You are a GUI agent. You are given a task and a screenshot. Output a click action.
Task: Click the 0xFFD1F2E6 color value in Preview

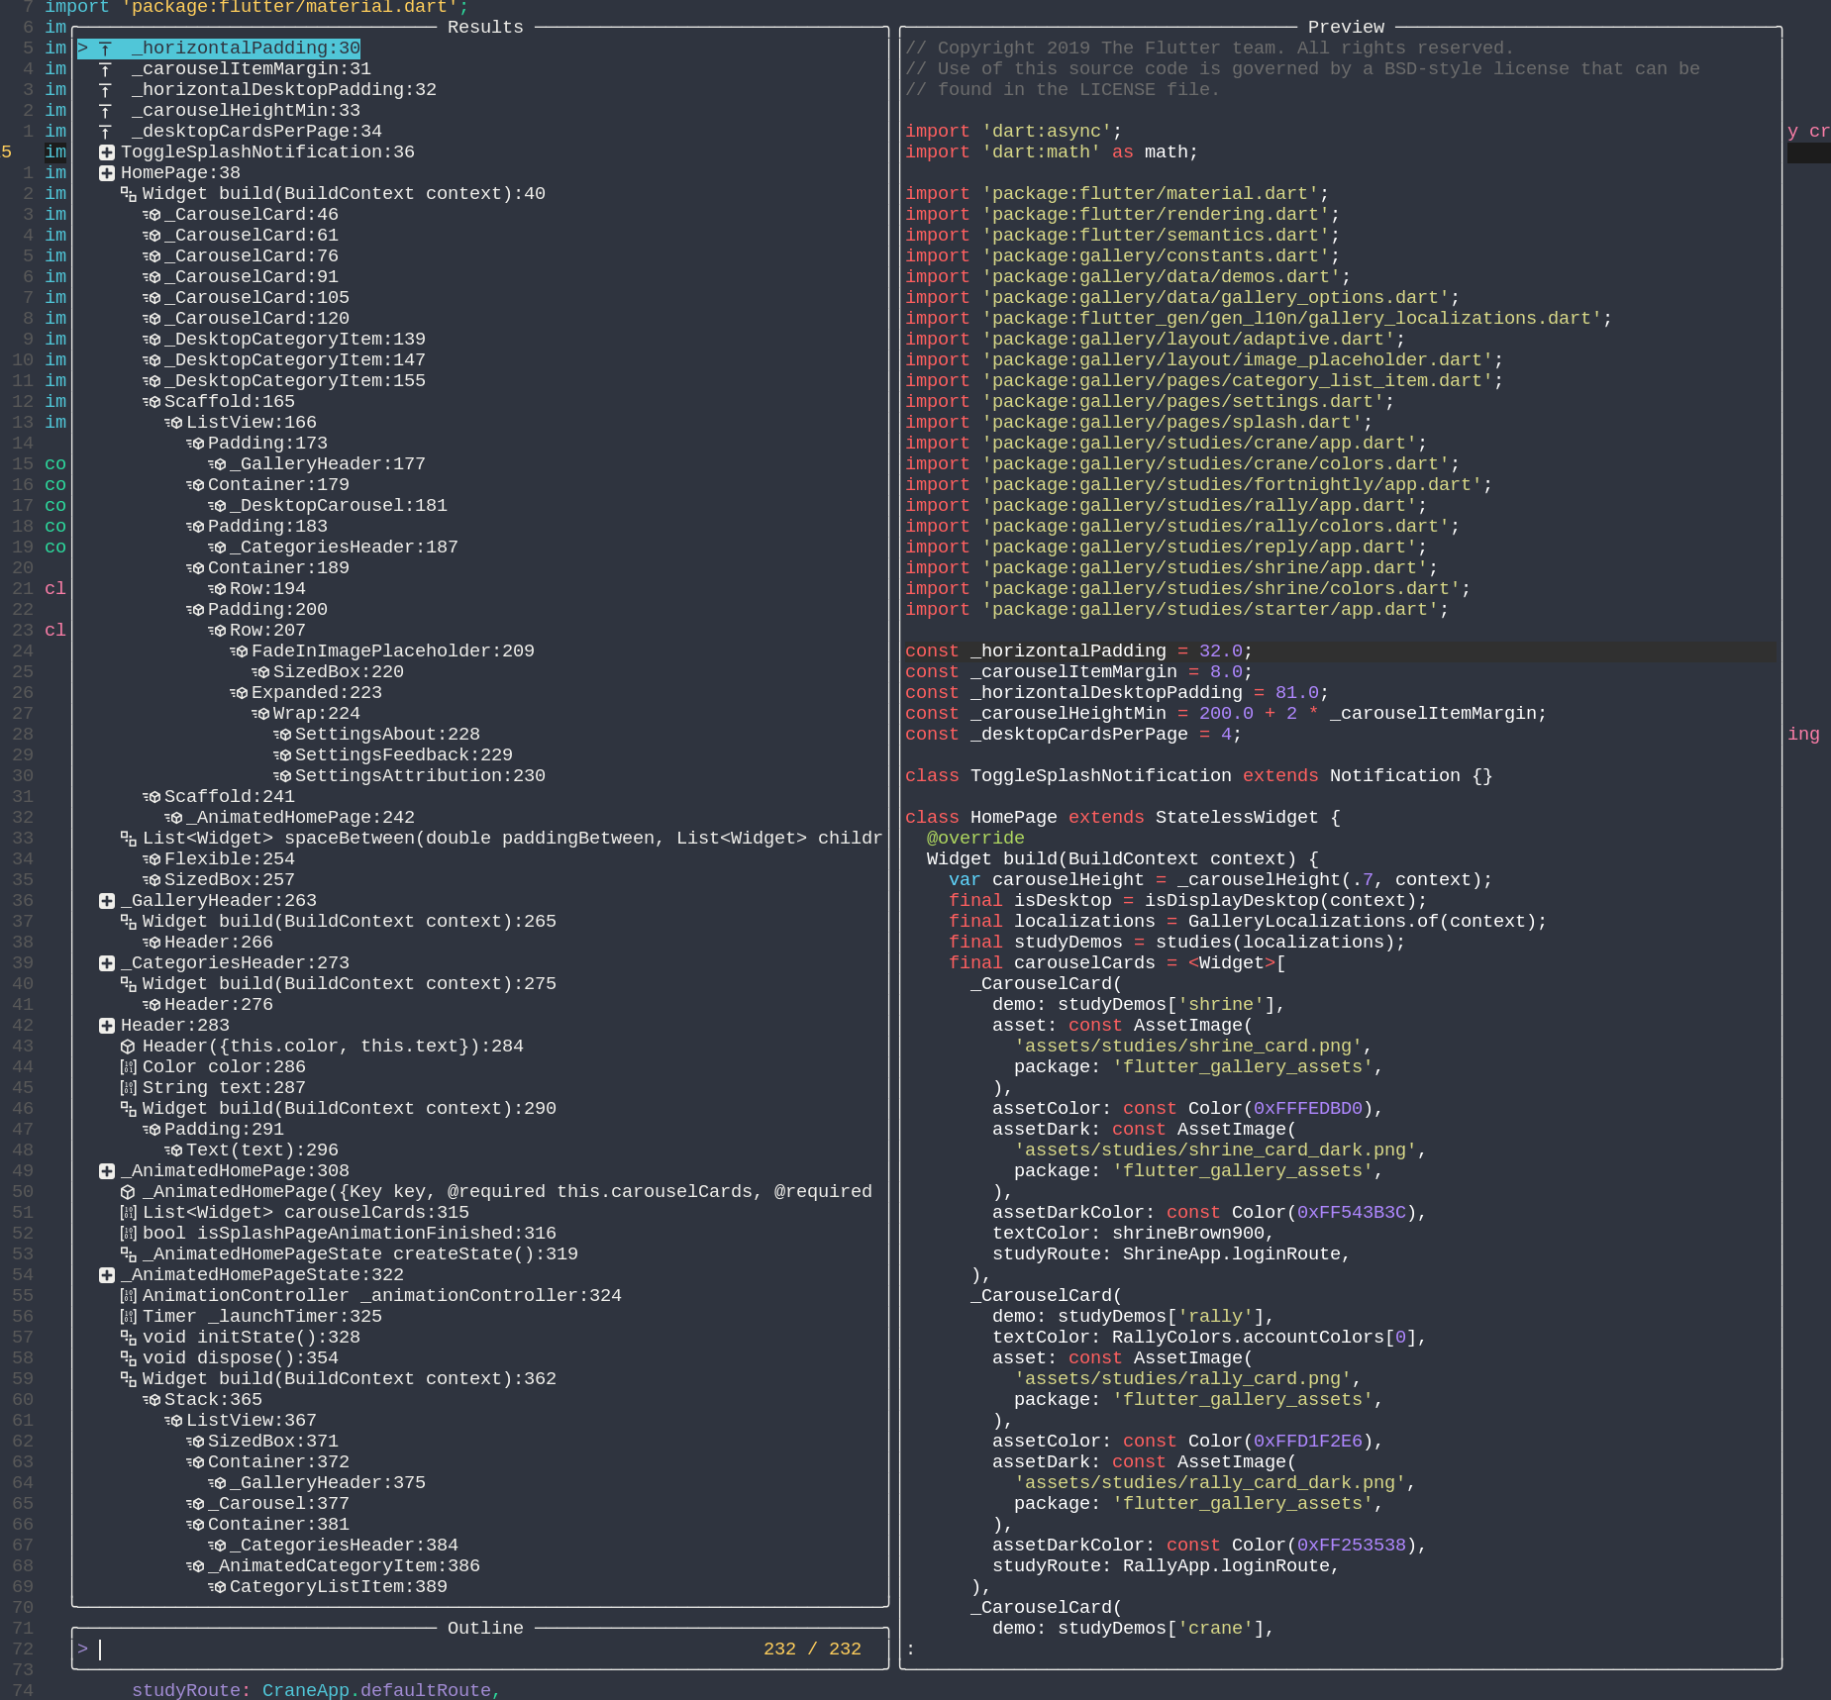[x=1308, y=1442]
